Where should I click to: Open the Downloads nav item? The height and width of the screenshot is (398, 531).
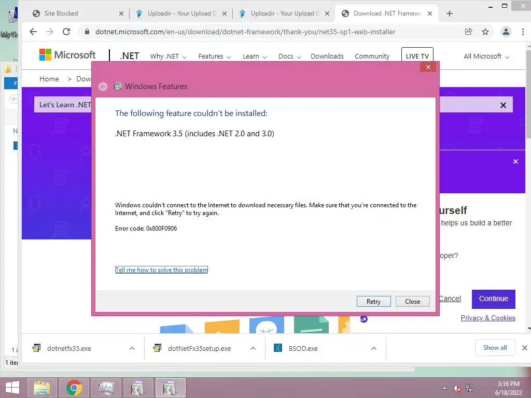(x=327, y=56)
